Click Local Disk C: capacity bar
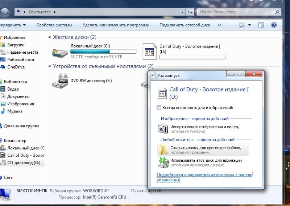The image size is (290, 206). pos(103,51)
